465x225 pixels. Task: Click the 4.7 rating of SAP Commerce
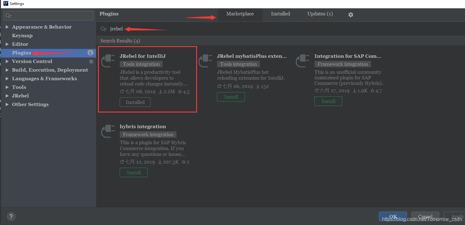(376, 91)
